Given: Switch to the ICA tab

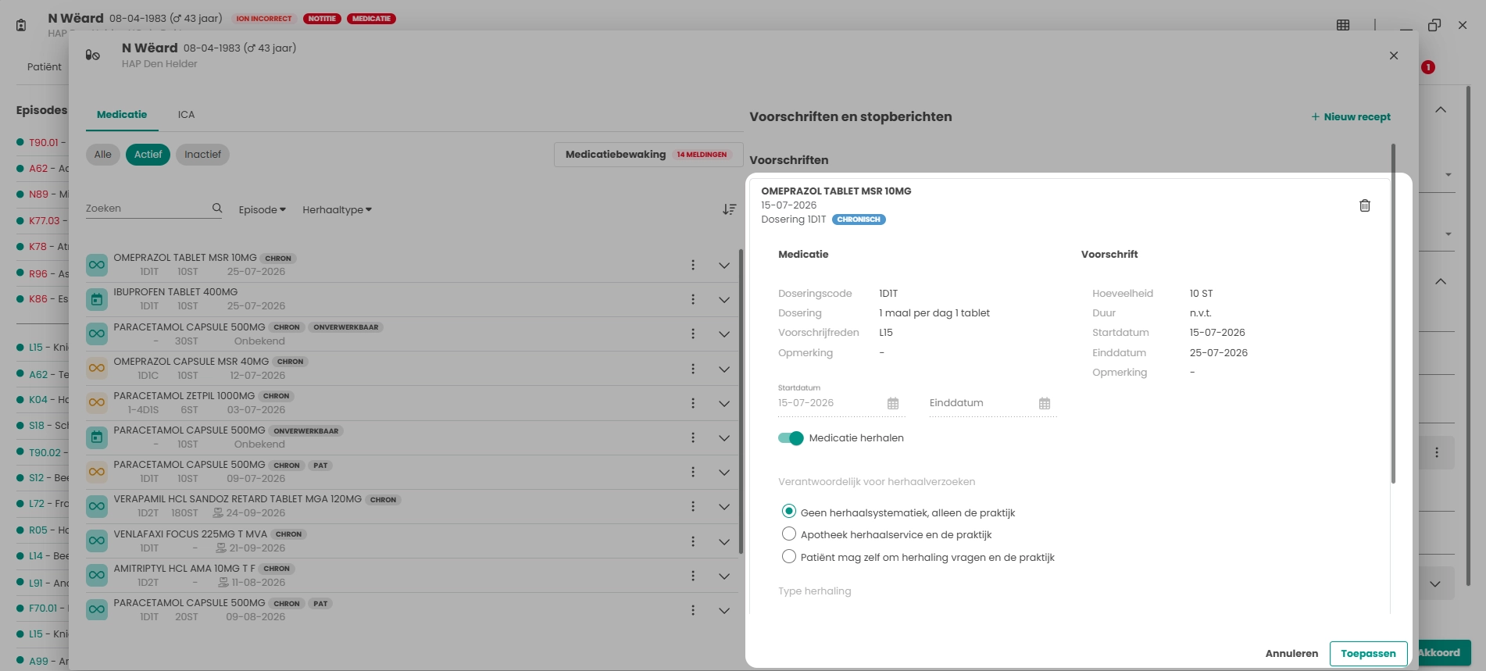Looking at the screenshot, I should (x=186, y=115).
